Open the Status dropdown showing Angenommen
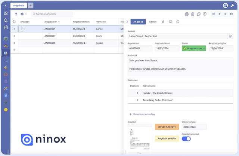The image size is (239, 156). [194, 48]
